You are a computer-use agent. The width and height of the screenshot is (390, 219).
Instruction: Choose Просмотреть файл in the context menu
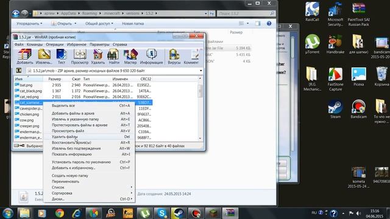[89, 131]
